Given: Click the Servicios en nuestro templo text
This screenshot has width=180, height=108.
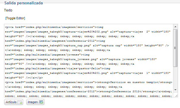Looking at the screenshot, I should (x=133, y=82).
